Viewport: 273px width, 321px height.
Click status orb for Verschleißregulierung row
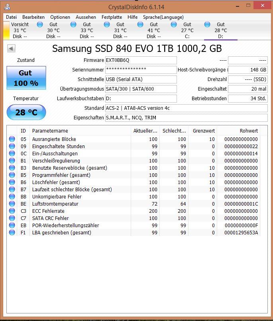[x=12, y=160]
